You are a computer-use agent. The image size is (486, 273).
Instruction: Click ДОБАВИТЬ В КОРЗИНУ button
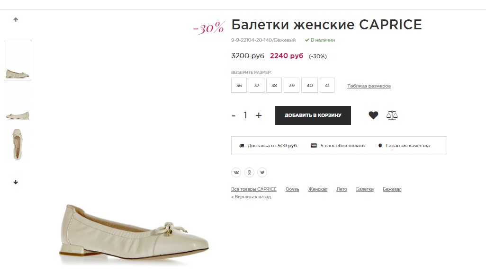pyautogui.click(x=313, y=115)
